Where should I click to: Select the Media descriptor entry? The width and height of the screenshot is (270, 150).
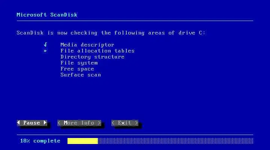click(x=87, y=45)
